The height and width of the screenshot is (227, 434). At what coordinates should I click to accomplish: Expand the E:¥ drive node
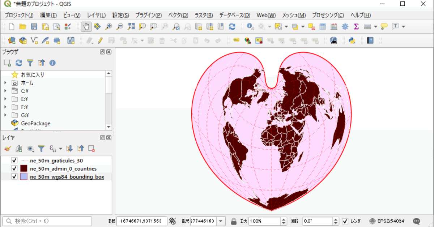(5, 99)
